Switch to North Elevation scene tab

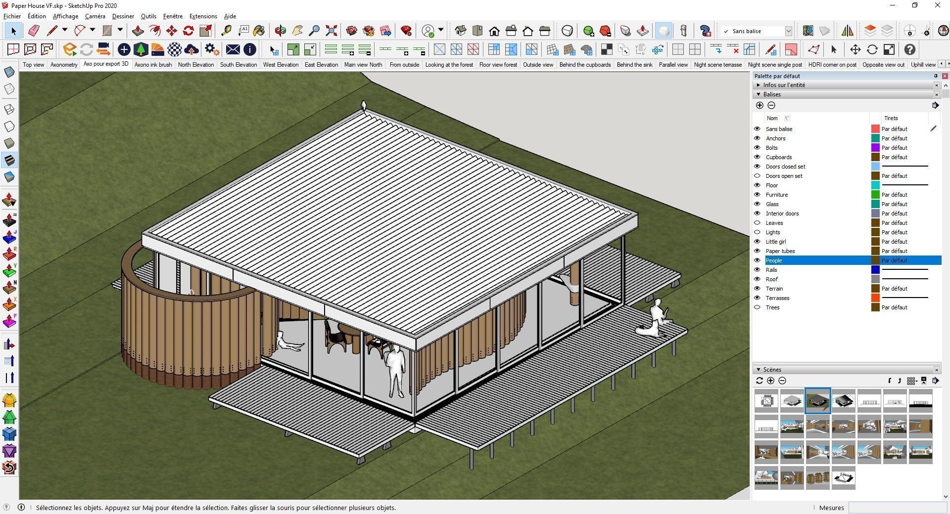pos(196,65)
